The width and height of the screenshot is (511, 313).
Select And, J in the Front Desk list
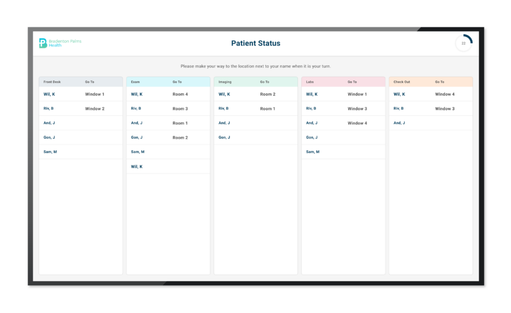(49, 123)
